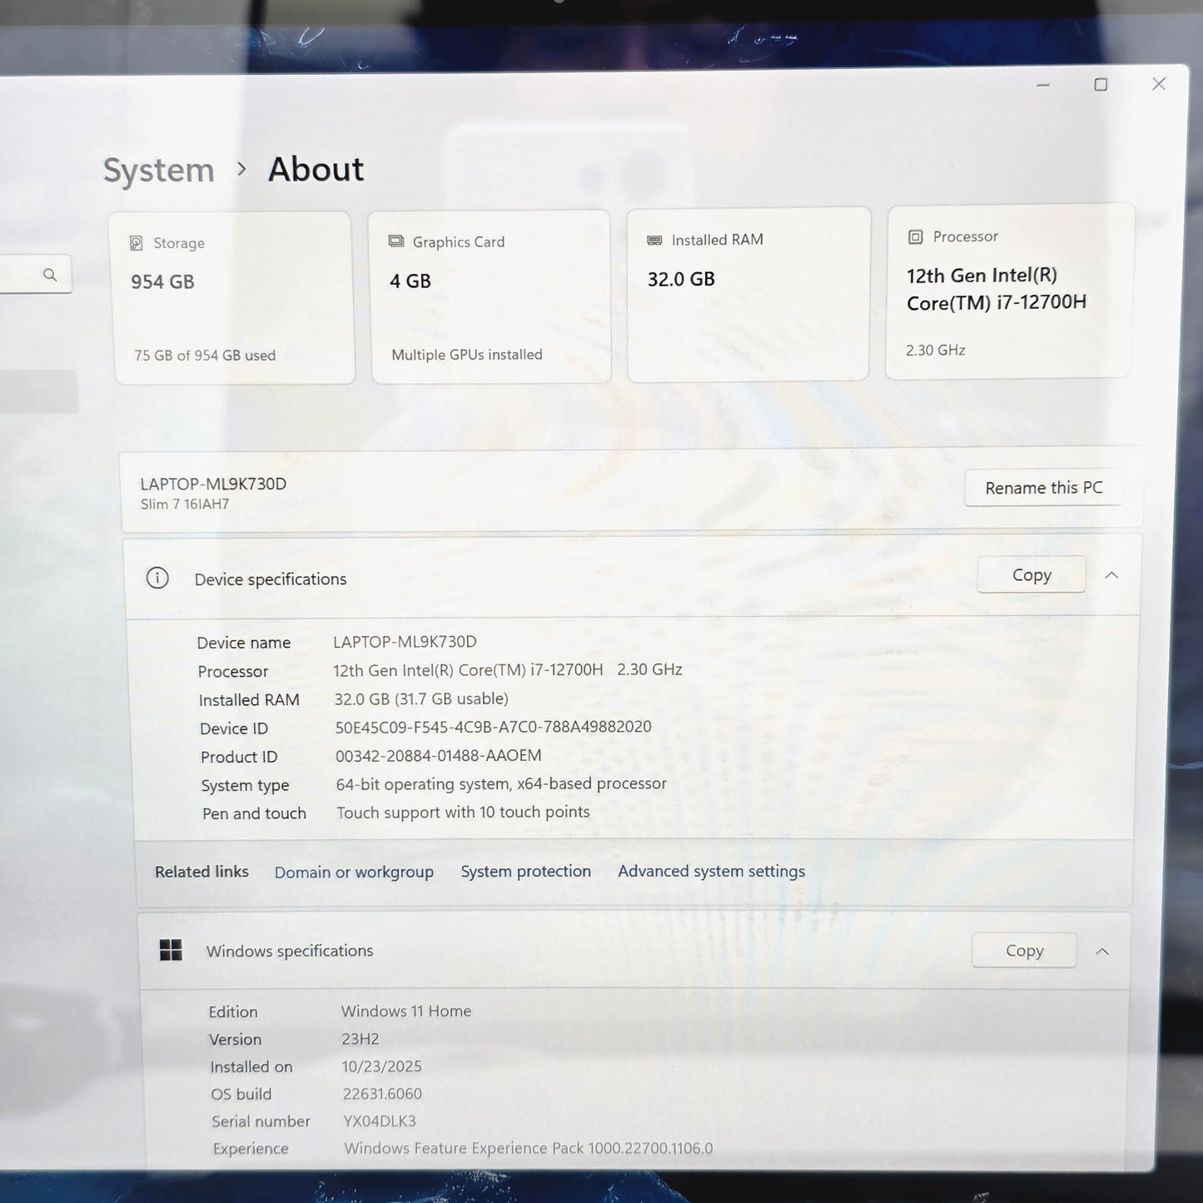The height and width of the screenshot is (1203, 1203).
Task: Click the search magnifier icon in Settings
Action: click(50, 275)
